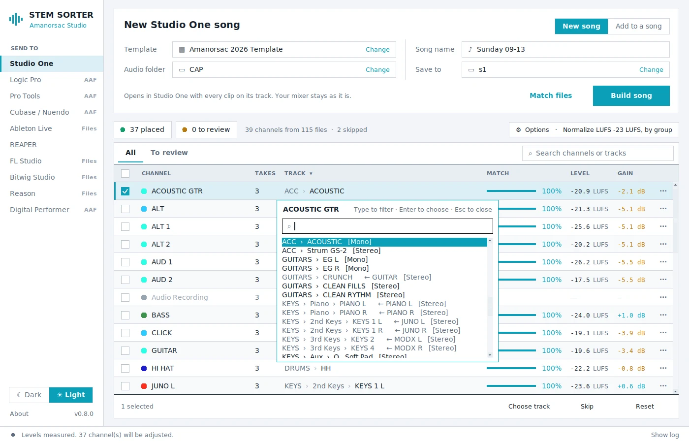Open the more menu for HI HAT row

click(x=663, y=368)
